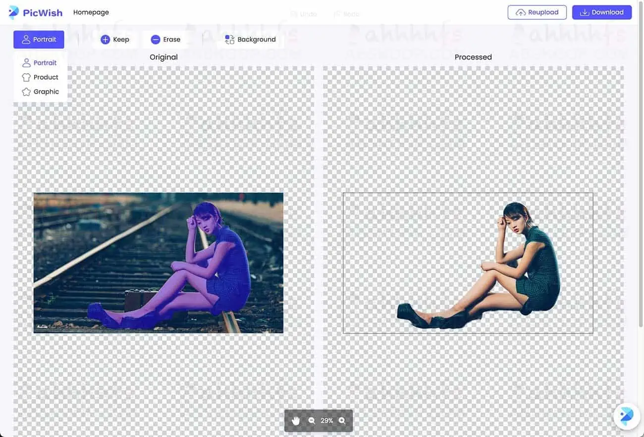
Task: Open the Background options
Action: click(250, 40)
